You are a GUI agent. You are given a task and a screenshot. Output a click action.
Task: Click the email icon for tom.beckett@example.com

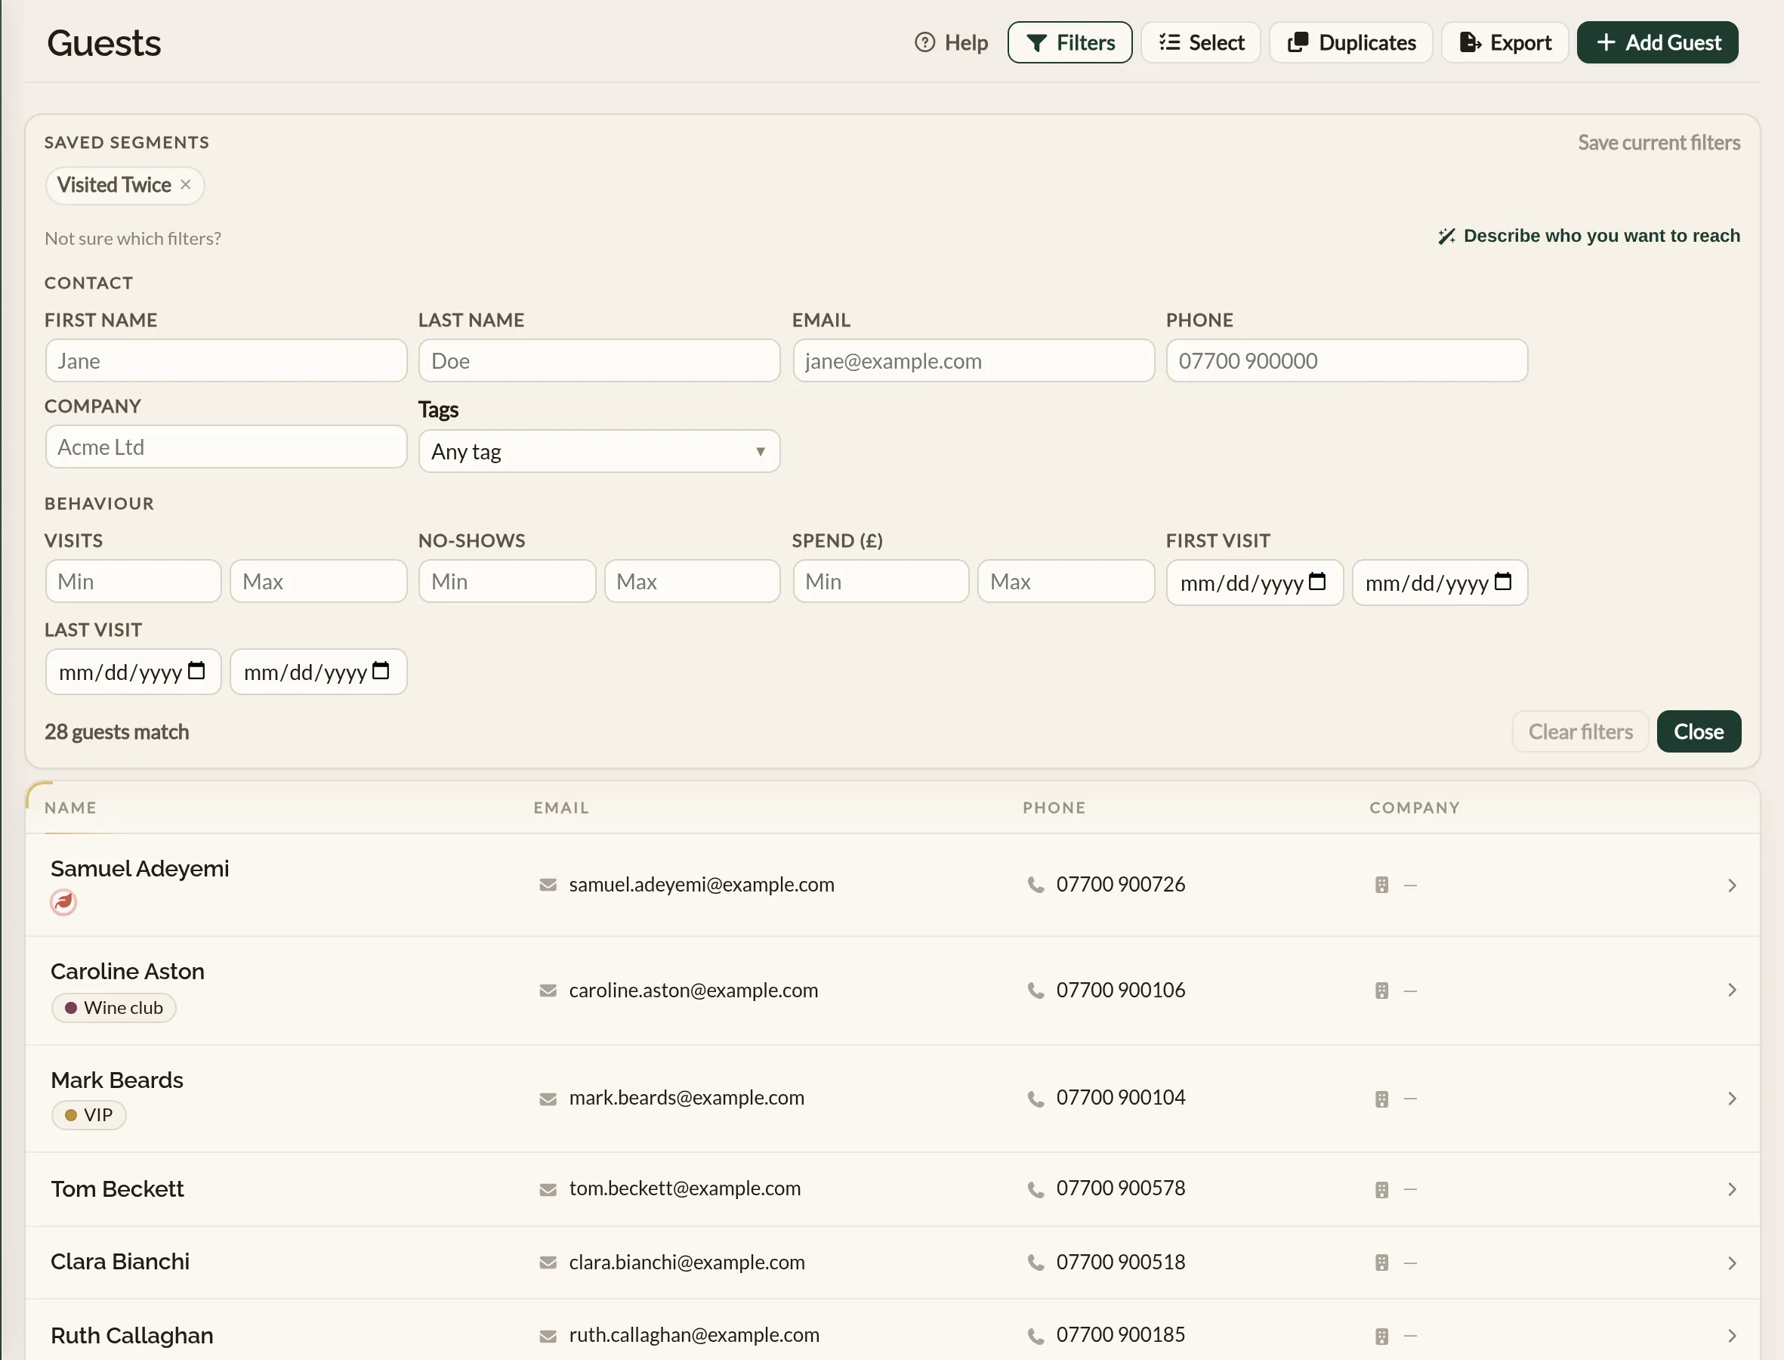click(x=548, y=1189)
